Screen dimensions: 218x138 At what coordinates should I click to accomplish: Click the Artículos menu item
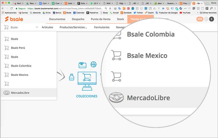pyautogui.click(x=47, y=27)
